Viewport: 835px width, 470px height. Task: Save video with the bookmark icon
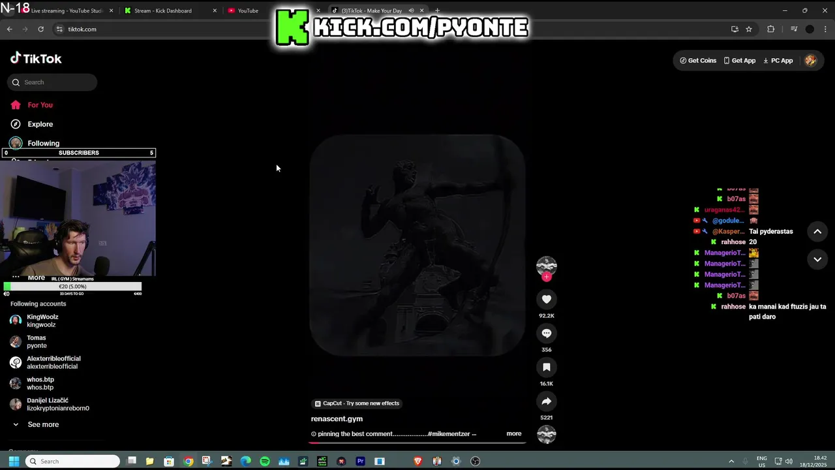[x=547, y=368]
